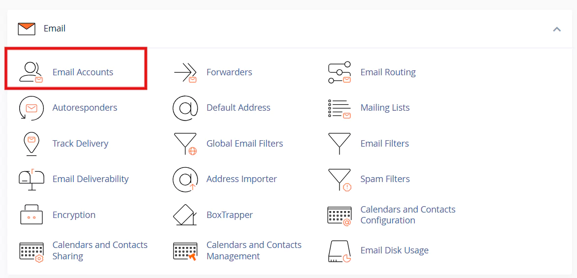The image size is (577, 278).
Task: Select the Encryption link
Action: point(74,215)
